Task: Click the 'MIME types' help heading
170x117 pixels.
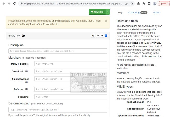Action: pos(125,87)
